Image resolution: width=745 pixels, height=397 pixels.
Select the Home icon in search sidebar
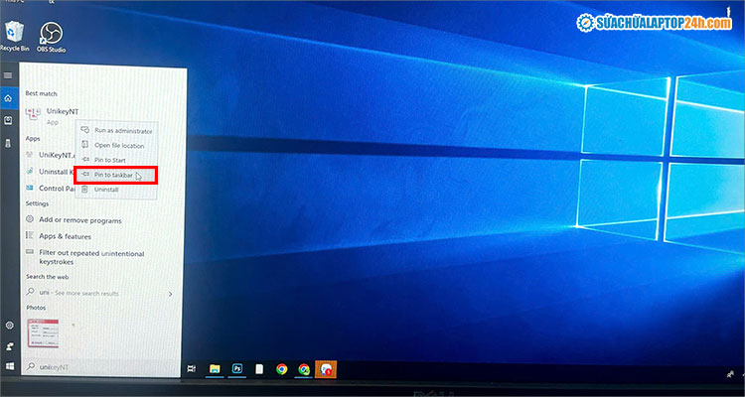[x=8, y=98]
